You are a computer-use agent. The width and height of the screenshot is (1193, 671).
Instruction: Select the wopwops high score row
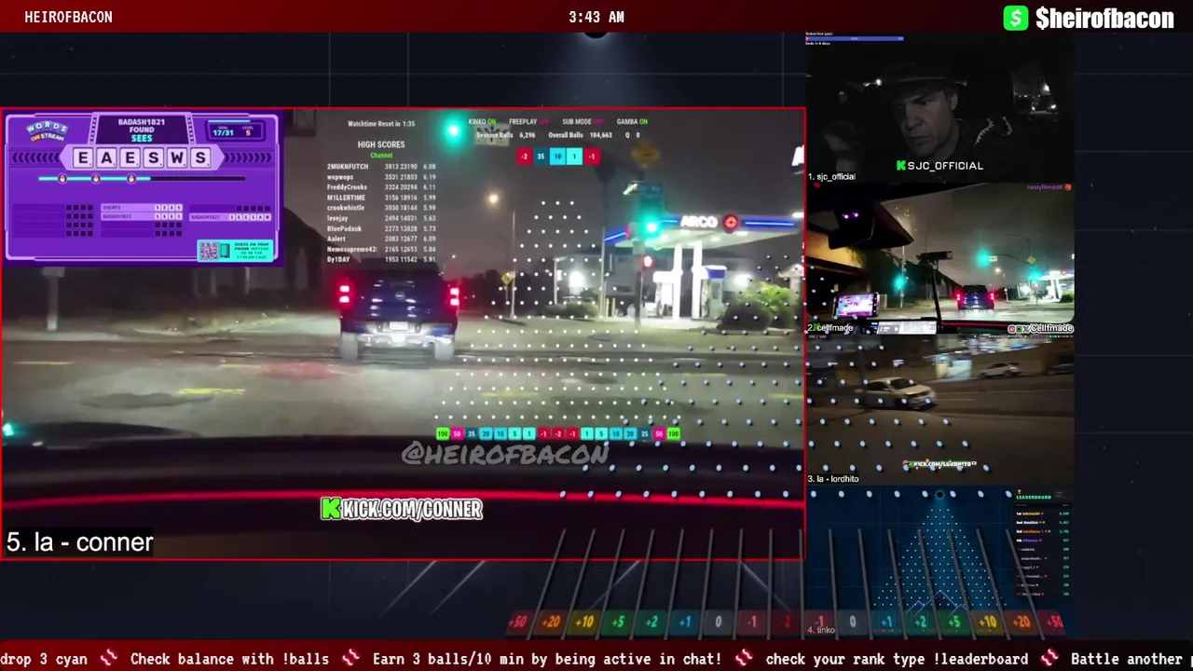[381, 177]
